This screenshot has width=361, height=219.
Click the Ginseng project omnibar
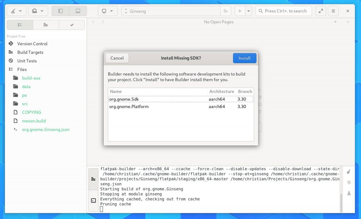point(171,11)
